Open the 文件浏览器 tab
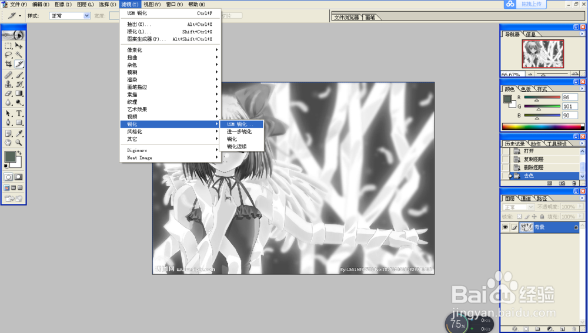The image size is (588, 333). click(x=346, y=18)
